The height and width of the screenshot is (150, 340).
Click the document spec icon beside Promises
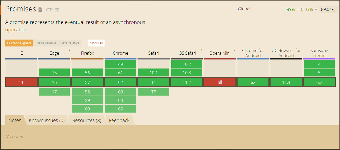click(x=40, y=10)
